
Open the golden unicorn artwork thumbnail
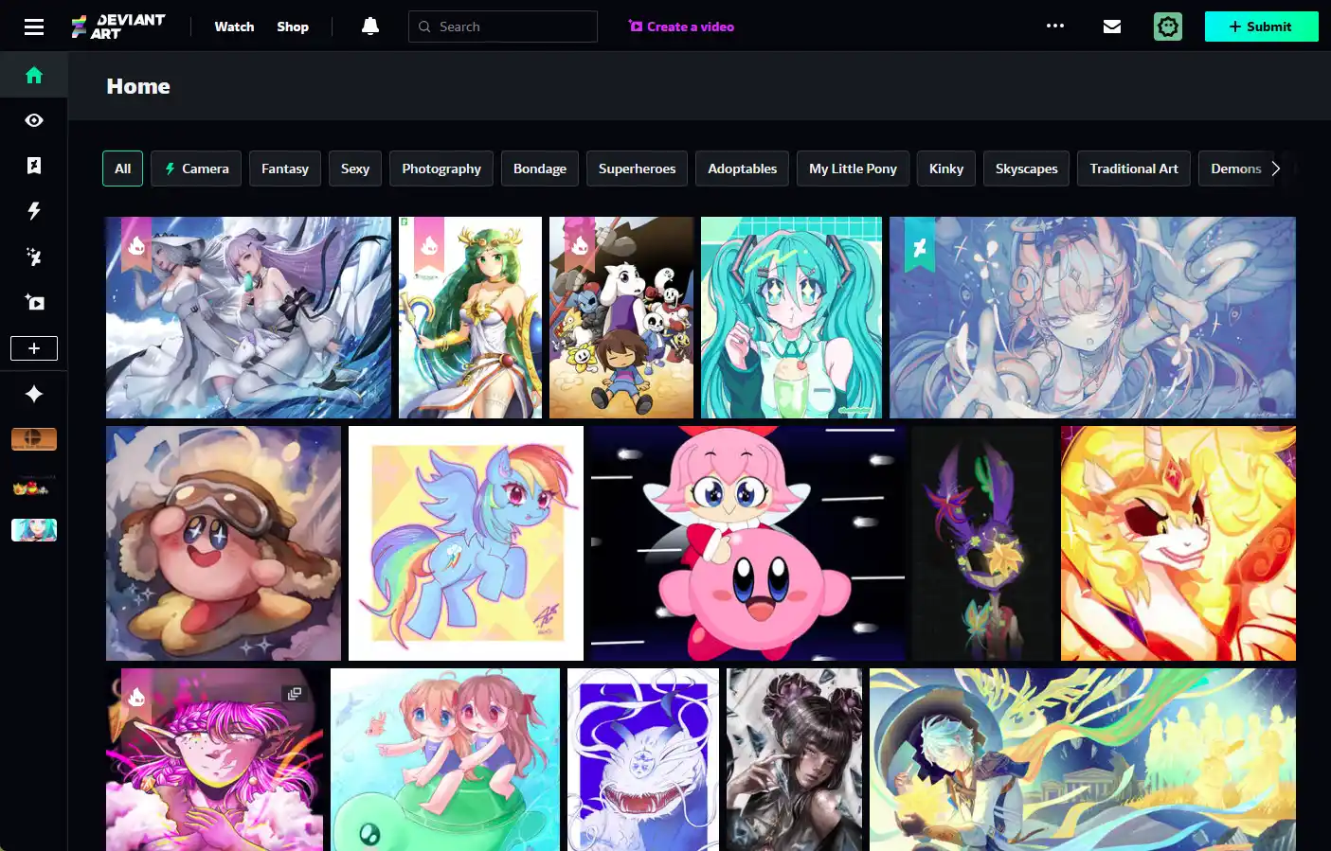click(x=1178, y=543)
